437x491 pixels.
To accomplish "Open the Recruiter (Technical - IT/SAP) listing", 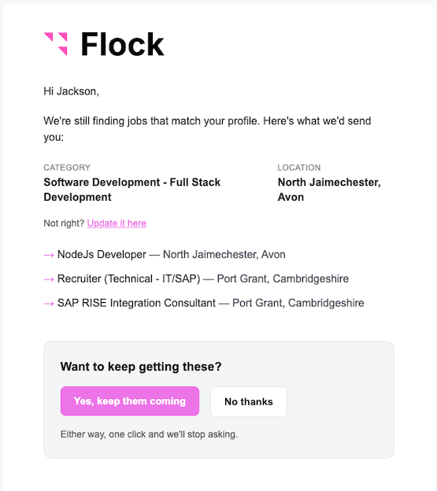I will [x=203, y=279].
